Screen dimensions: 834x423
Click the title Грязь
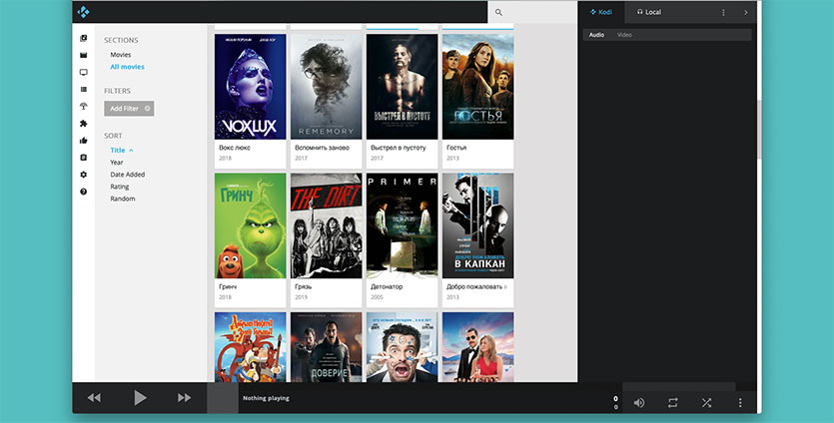point(304,286)
